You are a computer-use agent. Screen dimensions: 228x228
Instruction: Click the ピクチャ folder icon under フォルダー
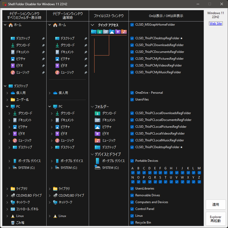[97, 127]
